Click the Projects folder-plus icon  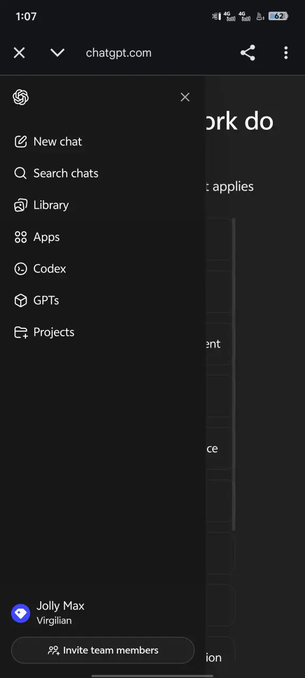(x=21, y=332)
